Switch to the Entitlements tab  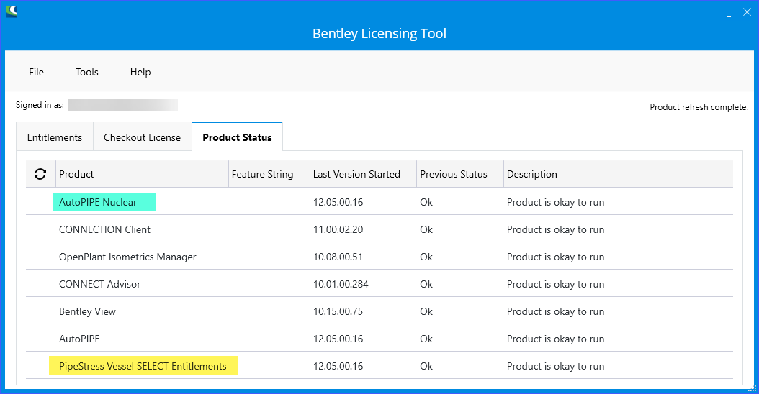click(x=55, y=137)
